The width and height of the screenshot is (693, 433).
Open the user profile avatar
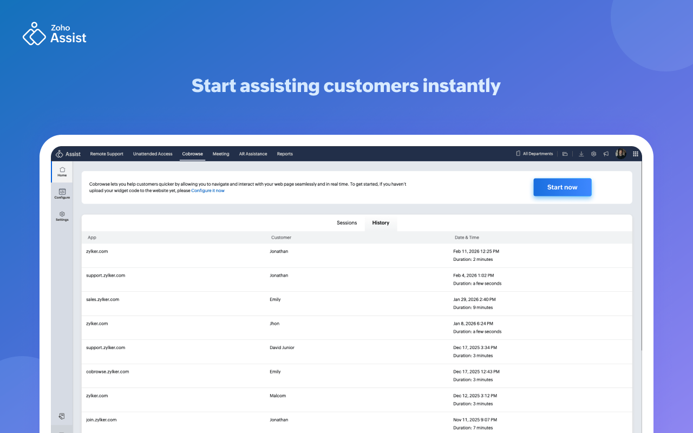click(620, 154)
